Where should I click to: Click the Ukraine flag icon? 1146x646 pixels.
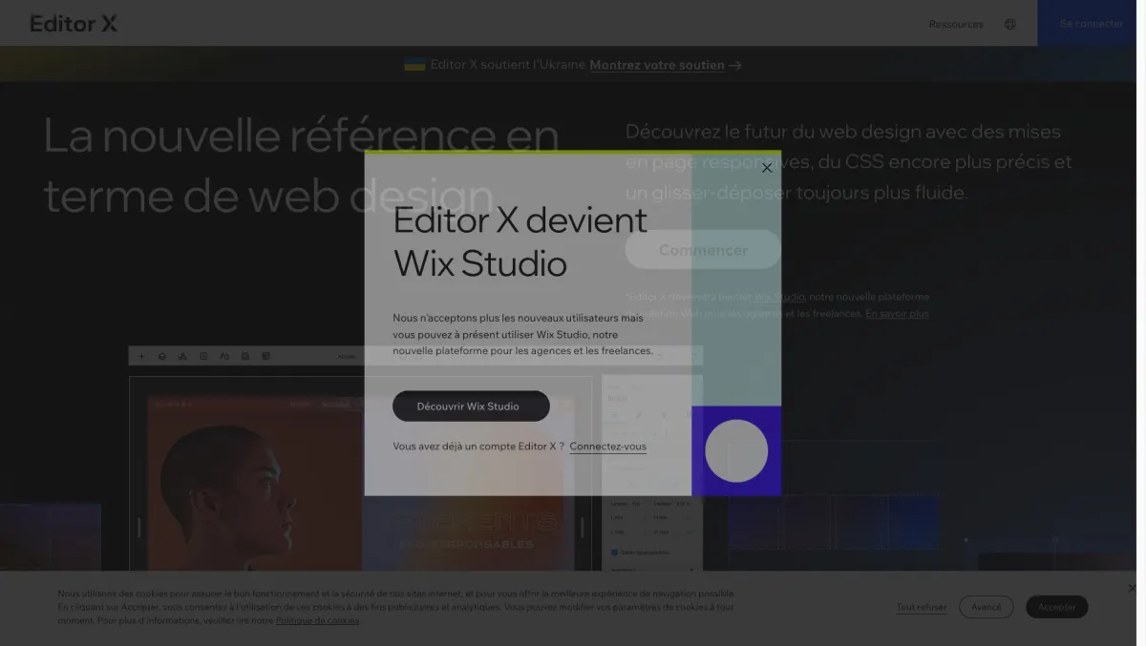click(x=414, y=65)
